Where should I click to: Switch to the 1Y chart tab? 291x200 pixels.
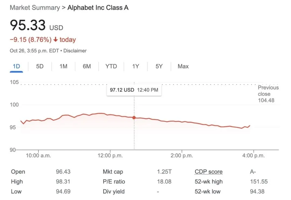point(136,66)
